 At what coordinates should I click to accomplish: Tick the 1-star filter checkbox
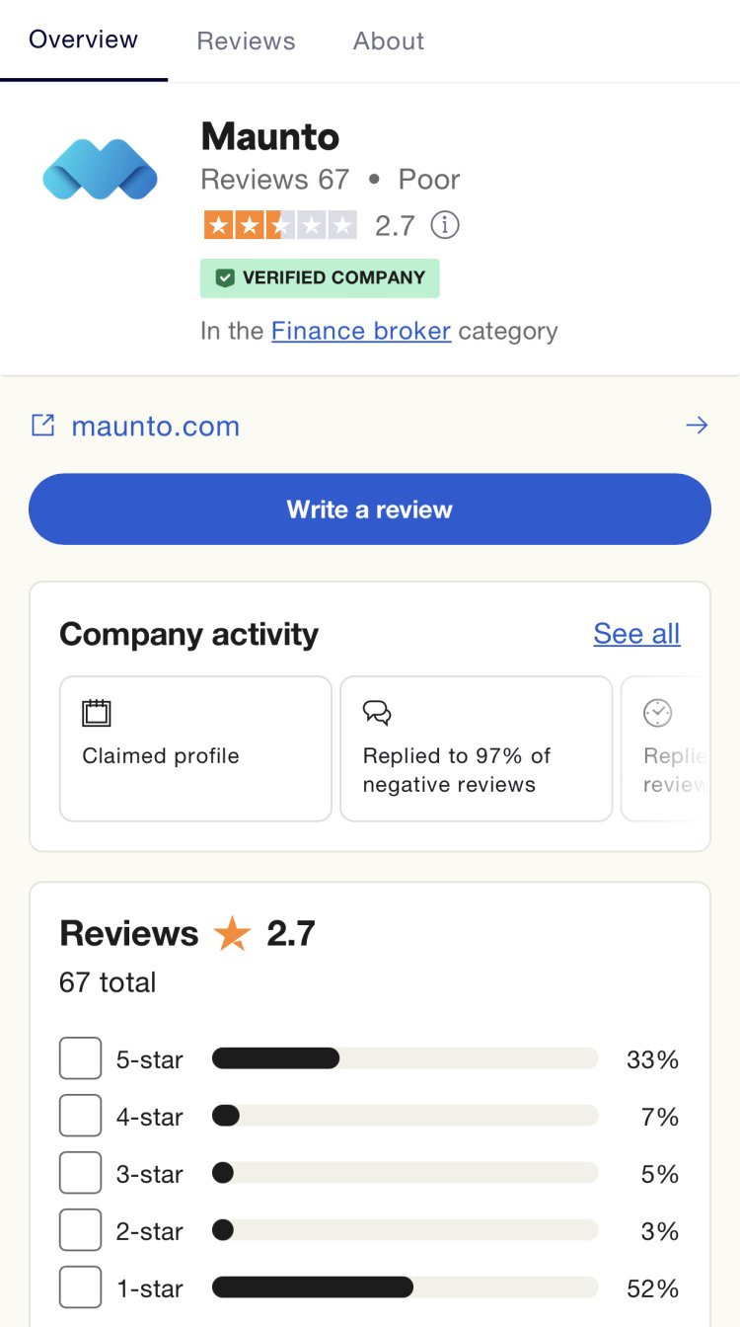pyautogui.click(x=80, y=1288)
